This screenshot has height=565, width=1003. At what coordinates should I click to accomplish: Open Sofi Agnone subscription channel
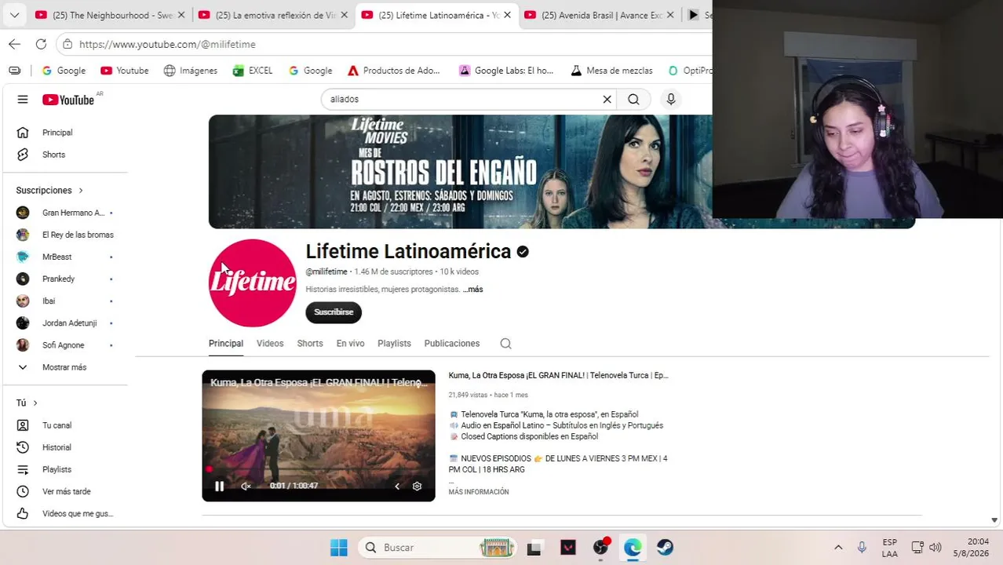point(65,344)
